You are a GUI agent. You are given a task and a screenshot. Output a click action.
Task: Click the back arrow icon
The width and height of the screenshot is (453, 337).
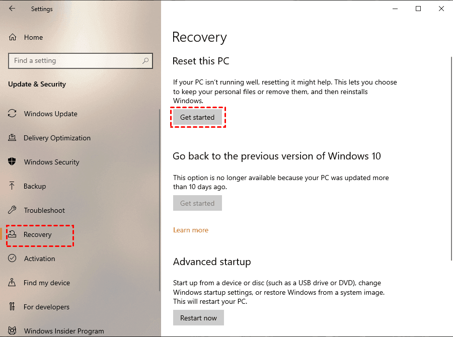point(12,9)
